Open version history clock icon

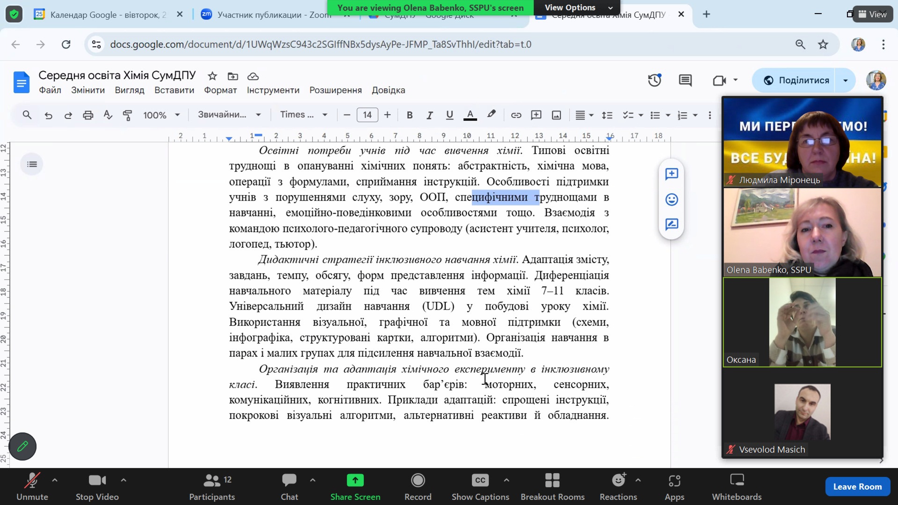click(654, 80)
